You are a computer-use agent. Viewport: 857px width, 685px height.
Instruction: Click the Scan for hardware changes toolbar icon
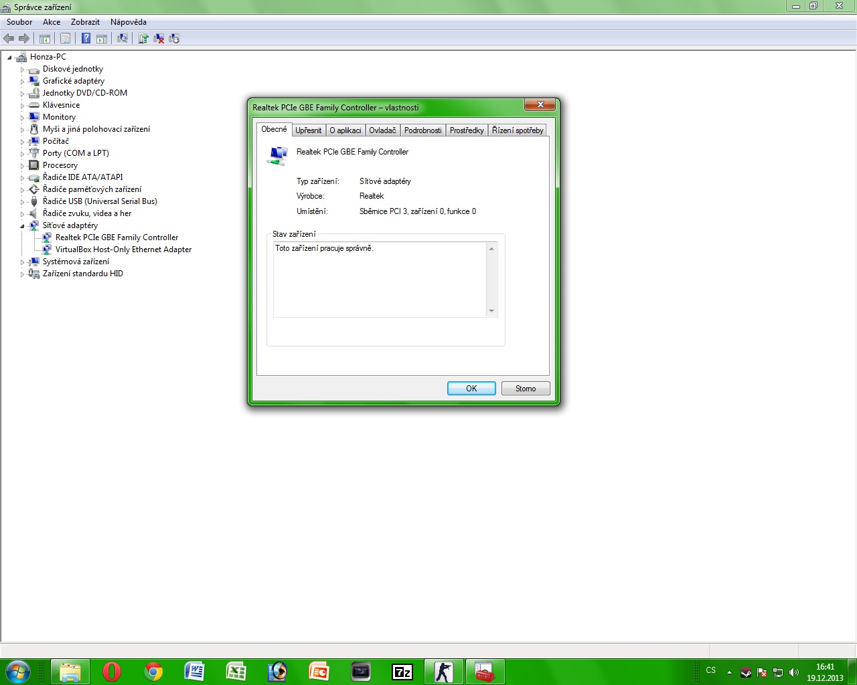coord(123,39)
